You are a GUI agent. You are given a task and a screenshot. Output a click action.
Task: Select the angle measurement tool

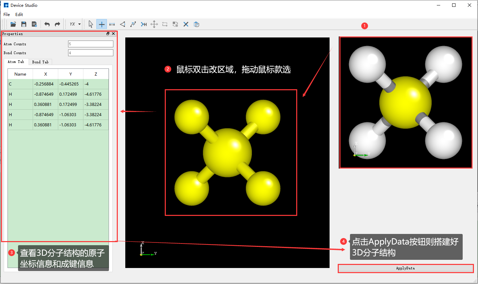(x=123, y=24)
